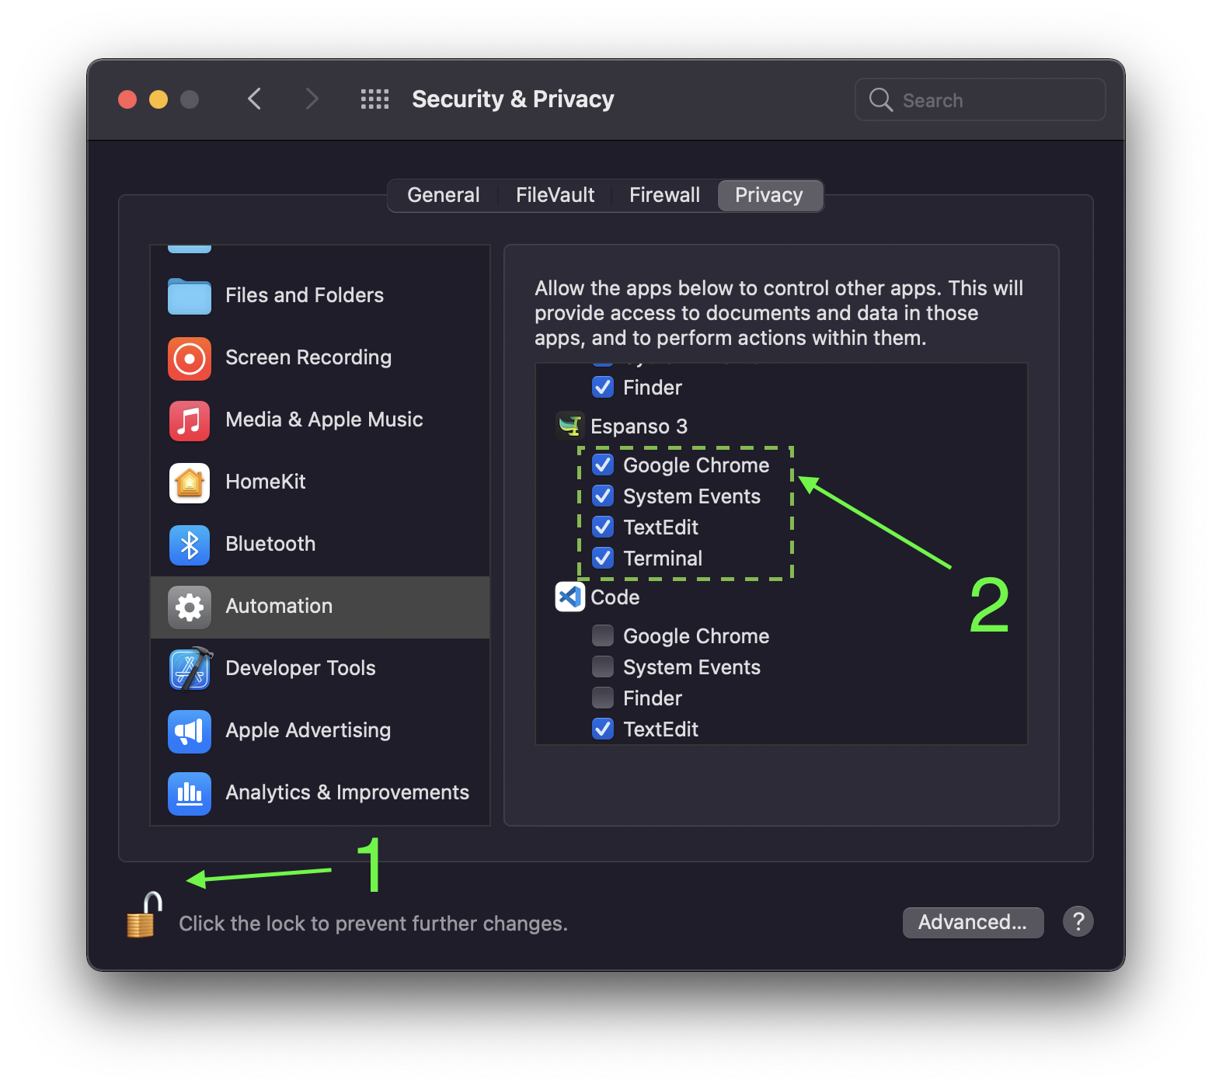Disable Terminal access for Espanso 3

(603, 559)
